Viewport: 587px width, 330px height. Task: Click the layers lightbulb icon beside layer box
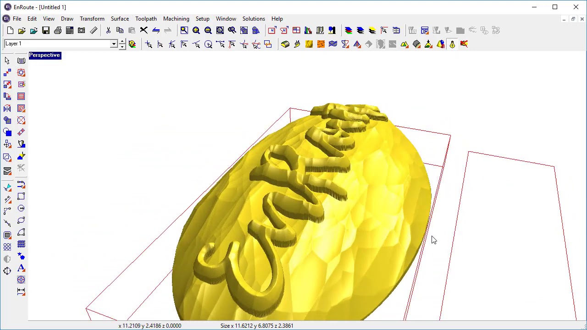point(133,44)
